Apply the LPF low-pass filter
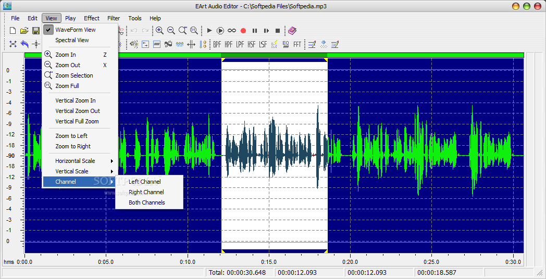 (x=240, y=44)
